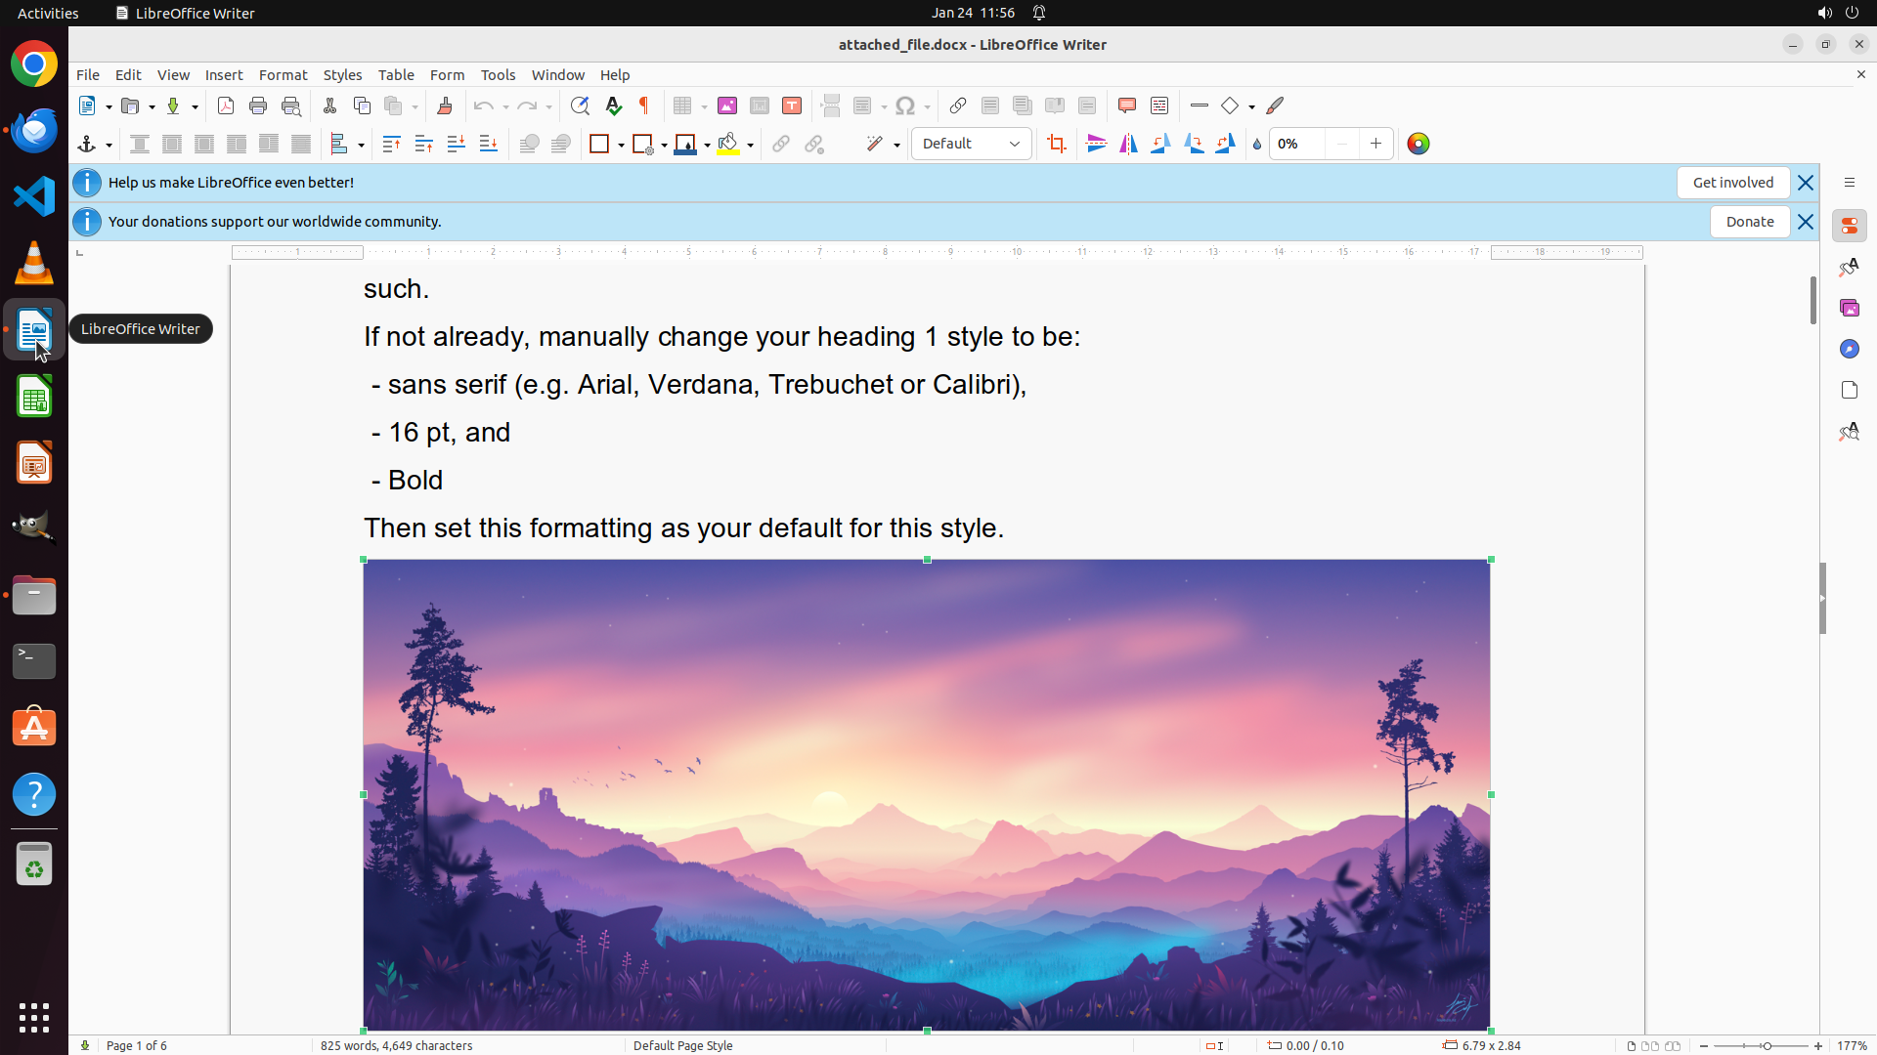
Task: Open the Styles menu
Action: tap(342, 75)
